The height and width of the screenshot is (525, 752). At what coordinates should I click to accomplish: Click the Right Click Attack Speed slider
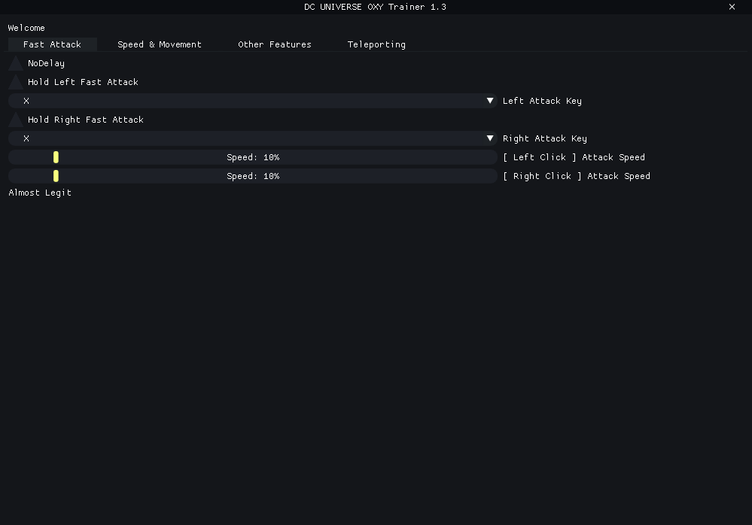point(253,176)
